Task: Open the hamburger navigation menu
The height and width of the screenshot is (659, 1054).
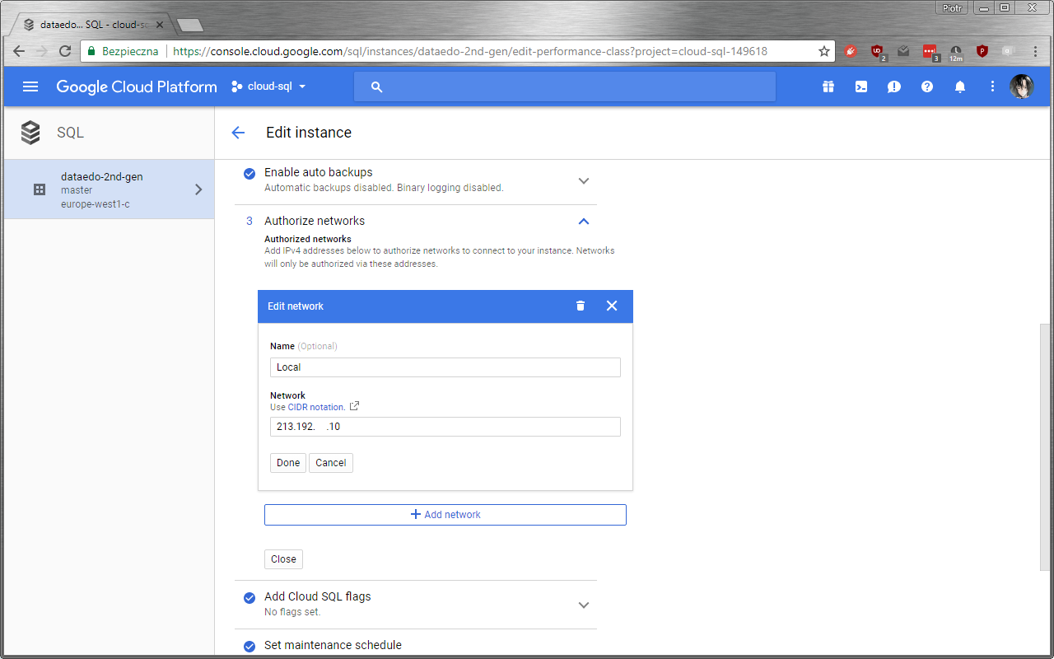Action: (x=30, y=86)
